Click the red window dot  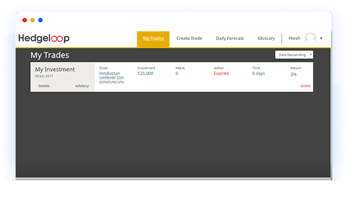click(x=25, y=20)
